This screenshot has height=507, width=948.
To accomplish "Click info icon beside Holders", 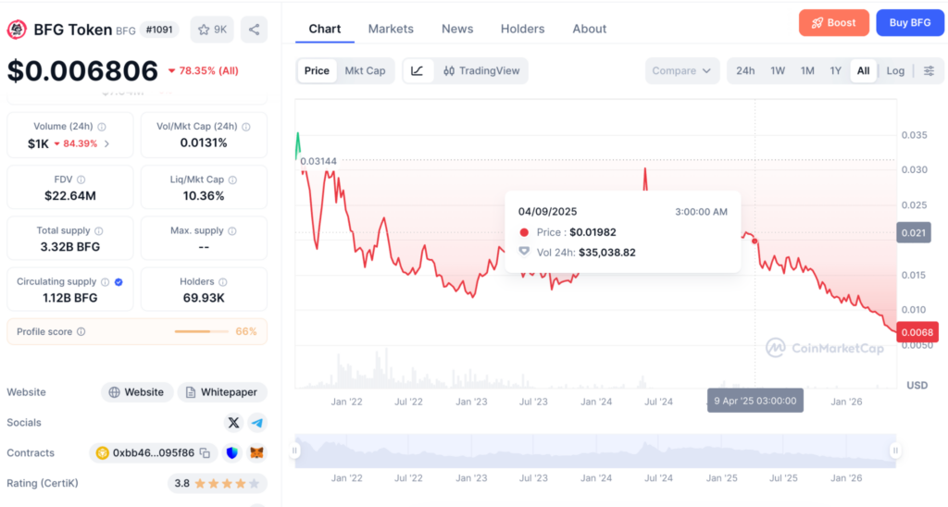I will click(222, 282).
